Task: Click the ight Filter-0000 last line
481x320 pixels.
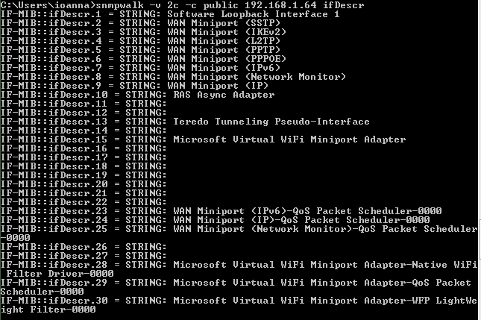Action: (48, 310)
